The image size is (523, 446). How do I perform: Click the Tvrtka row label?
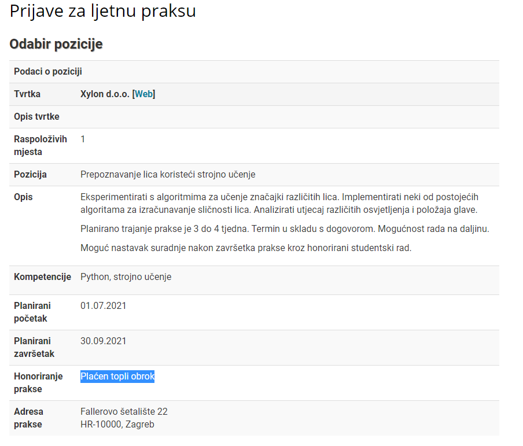click(27, 94)
